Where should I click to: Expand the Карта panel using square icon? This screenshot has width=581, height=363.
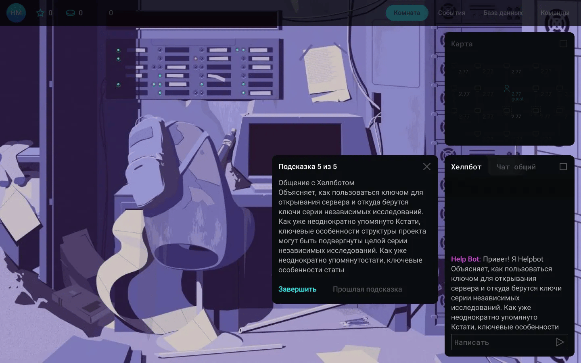pos(563,44)
